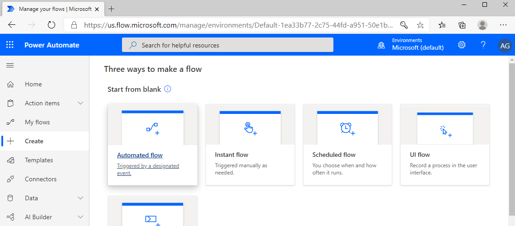Click the Instant flow hand icon
515x226 pixels.
click(250, 128)
